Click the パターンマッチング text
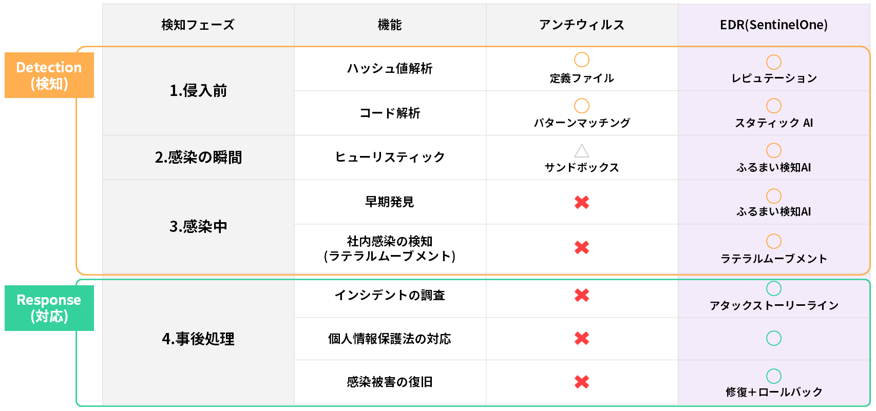The image size is (876, 411). [x=582, y=123]
